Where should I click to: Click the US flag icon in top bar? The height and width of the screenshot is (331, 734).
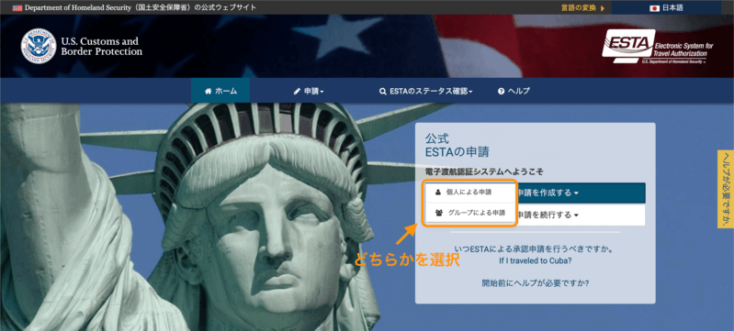coord(17,8)
